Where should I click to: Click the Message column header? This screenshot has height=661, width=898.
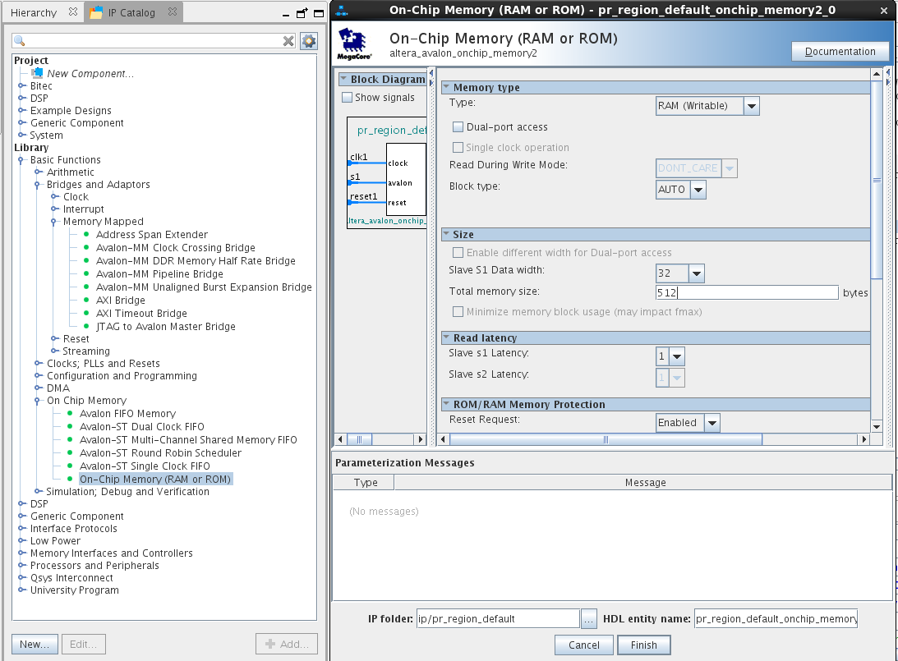tap(645, 483)
